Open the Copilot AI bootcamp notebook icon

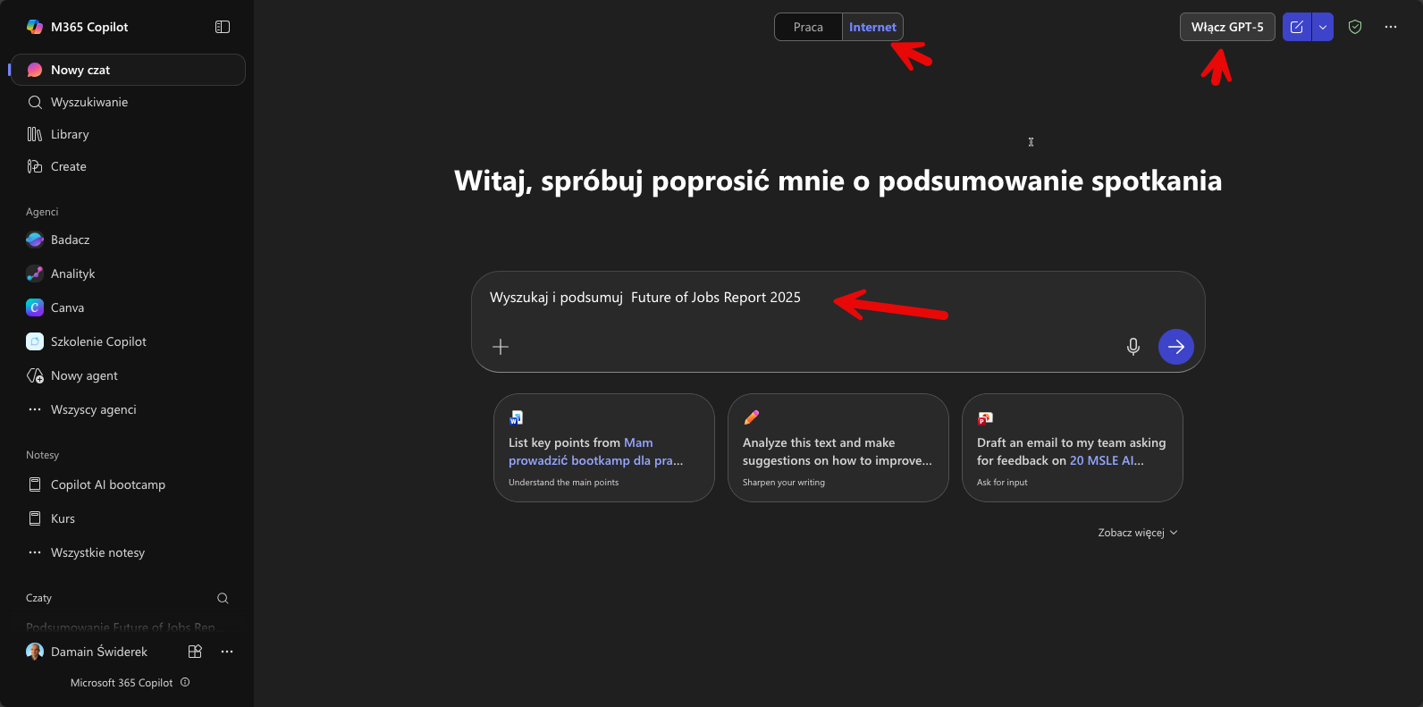[x=35, y=484]
